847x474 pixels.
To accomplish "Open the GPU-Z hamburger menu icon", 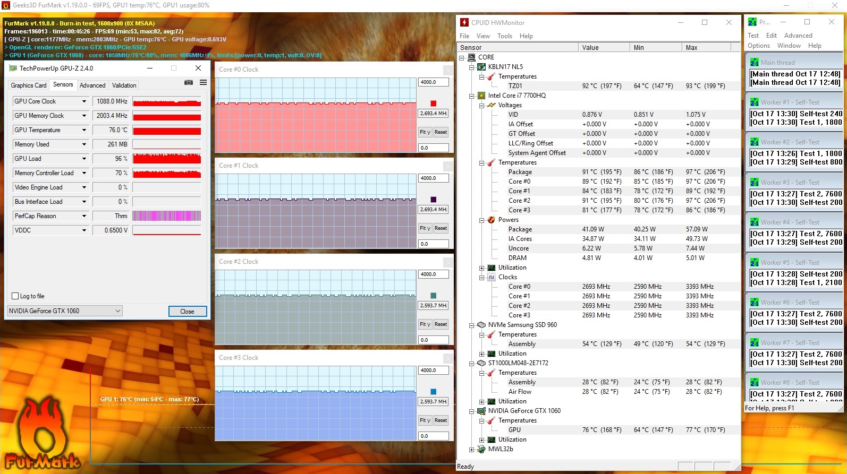I will (203, 82).
